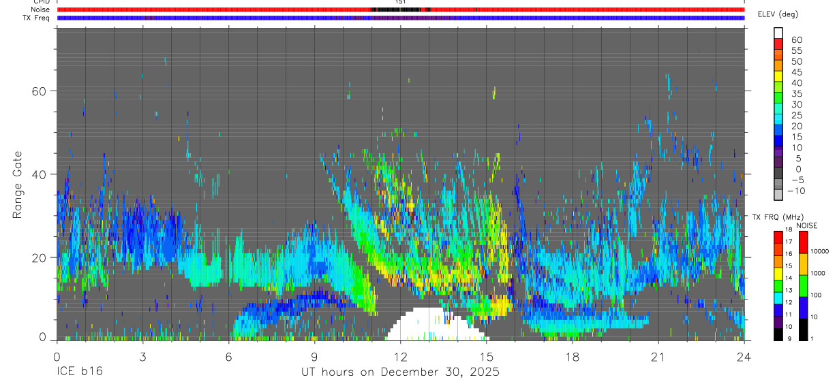Image resolution: width=837 pixels, height=386 pixels.
Task: Click the orange NOISE segment between 1000 and 10000
Action: click(x=803, y=264)
